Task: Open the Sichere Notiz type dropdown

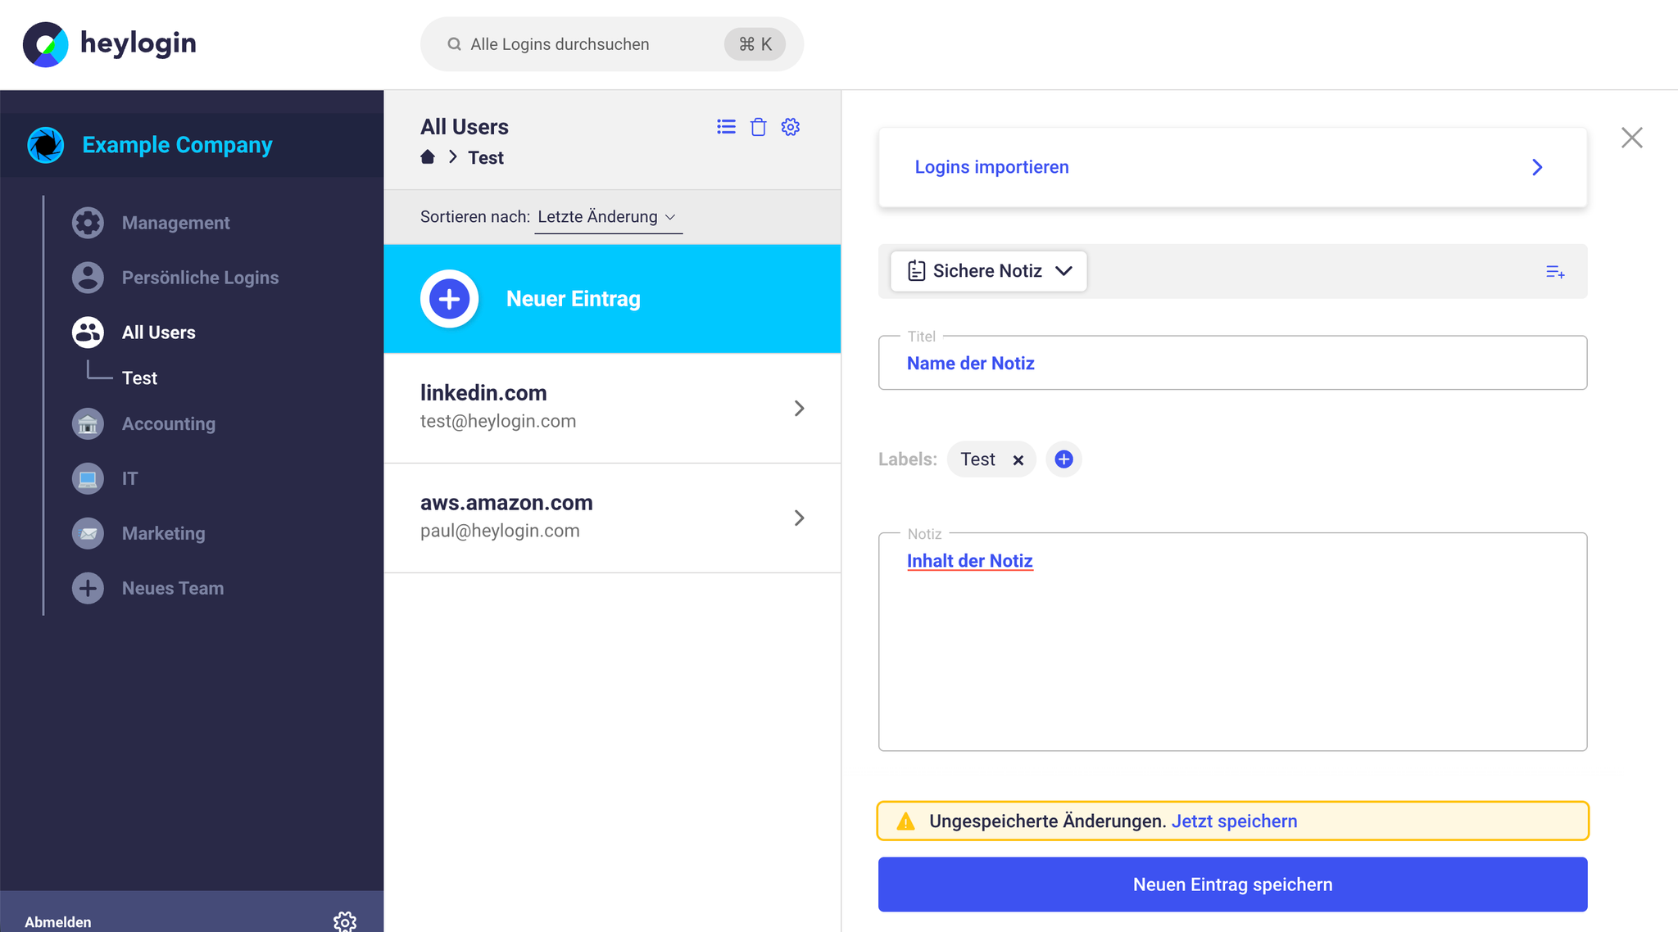Action: click(989, 271)
